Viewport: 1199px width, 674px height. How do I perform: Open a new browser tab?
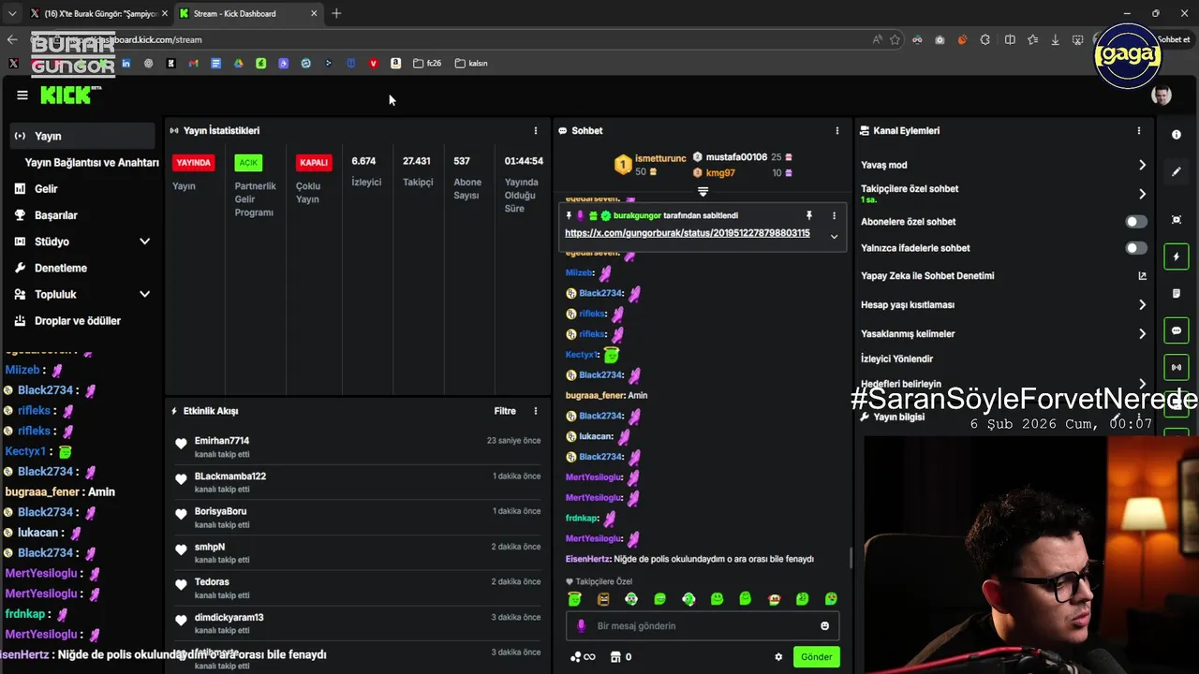pos(336,13)
